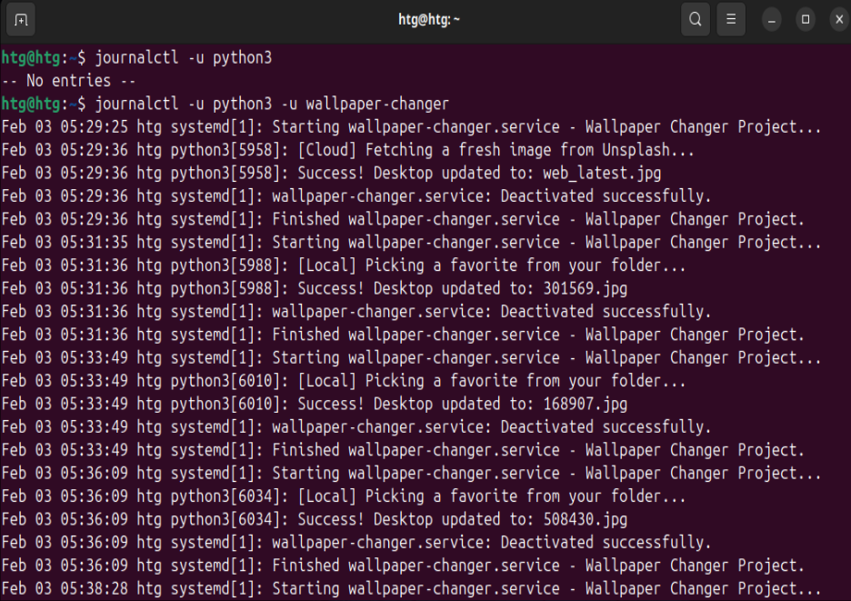Click the 05:38:28 Starting wallpaper-changer.service line

[x=411, y=588]
